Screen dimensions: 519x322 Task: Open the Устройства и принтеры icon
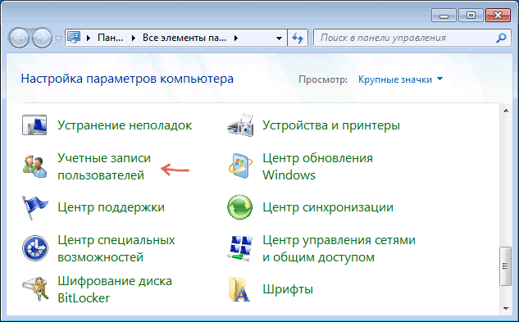click(240, 125)
